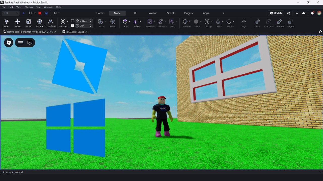Open the in-game hamburger menu
The image size is (323, 181).
[21, 43]
